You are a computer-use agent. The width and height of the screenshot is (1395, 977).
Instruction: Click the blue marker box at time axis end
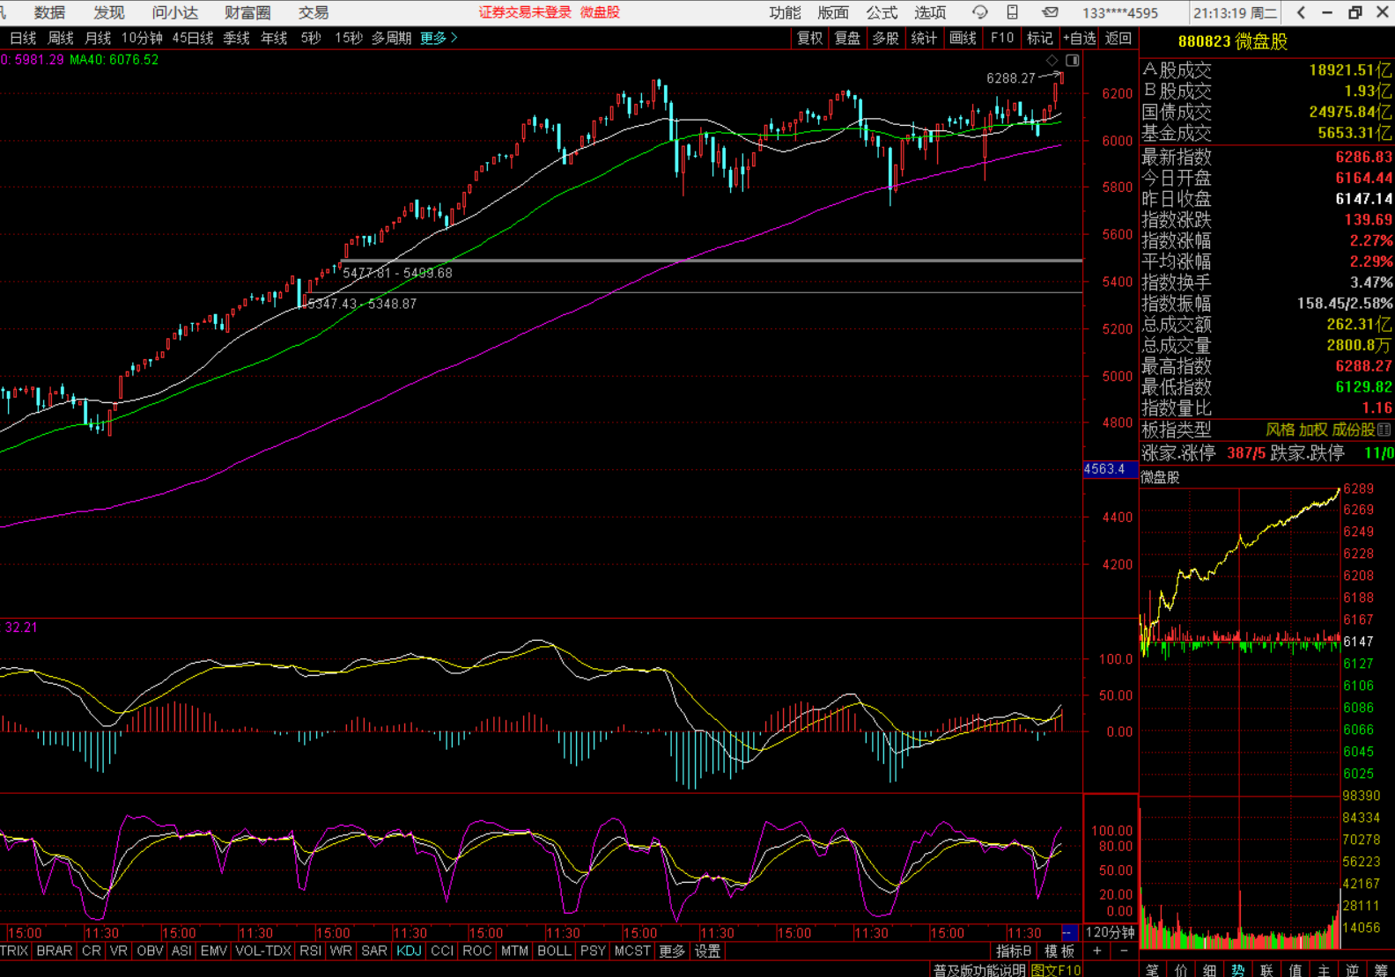1067,932
